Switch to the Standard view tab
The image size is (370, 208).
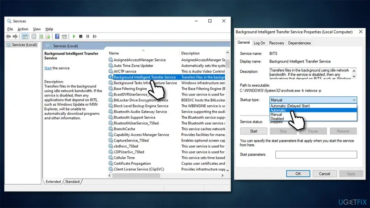72,182
